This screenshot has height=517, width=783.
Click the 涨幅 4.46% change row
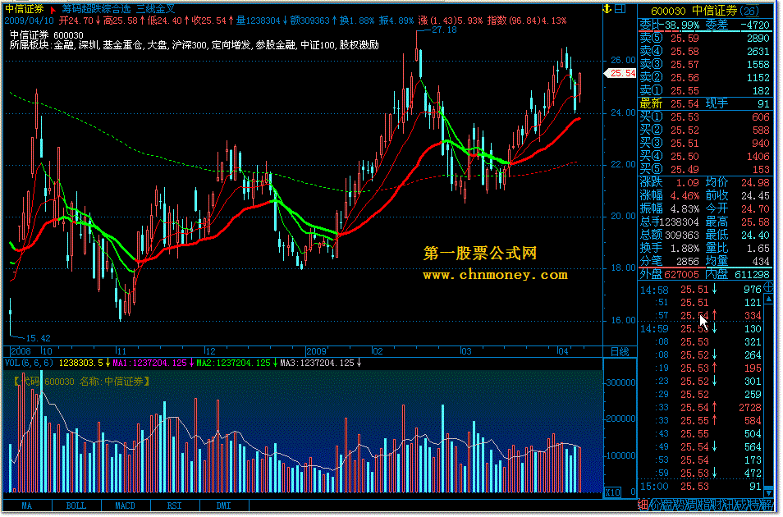click(670, 195)
